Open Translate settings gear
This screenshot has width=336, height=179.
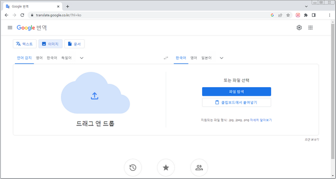tap(299, 28)
